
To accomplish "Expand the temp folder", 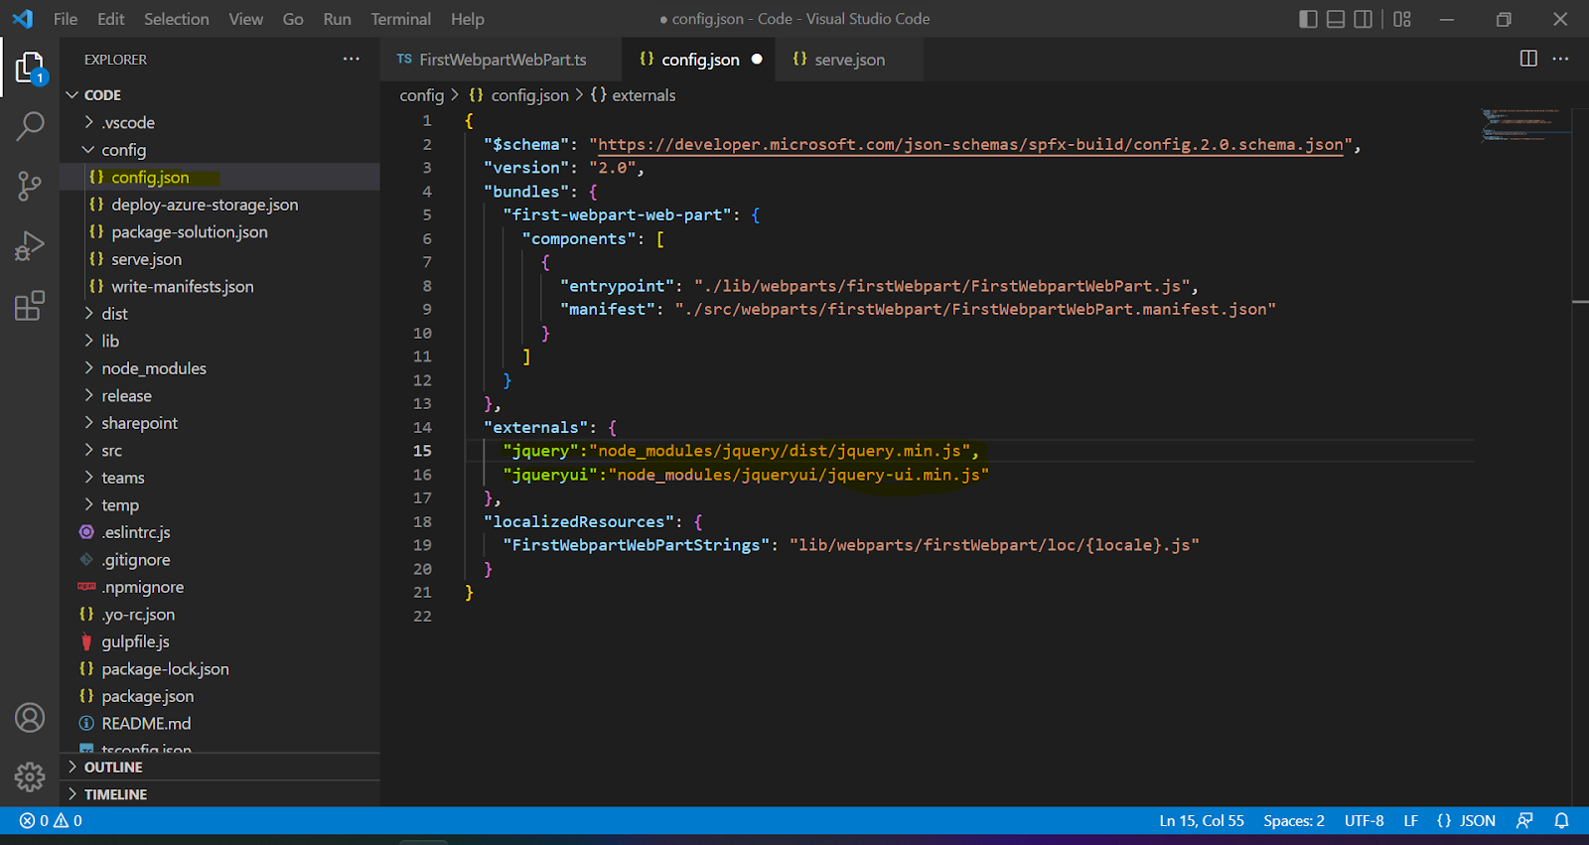I will coord(219,505).
